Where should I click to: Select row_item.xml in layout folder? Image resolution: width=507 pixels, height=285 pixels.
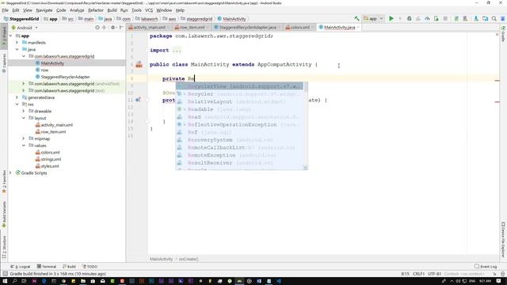(53, 132)
